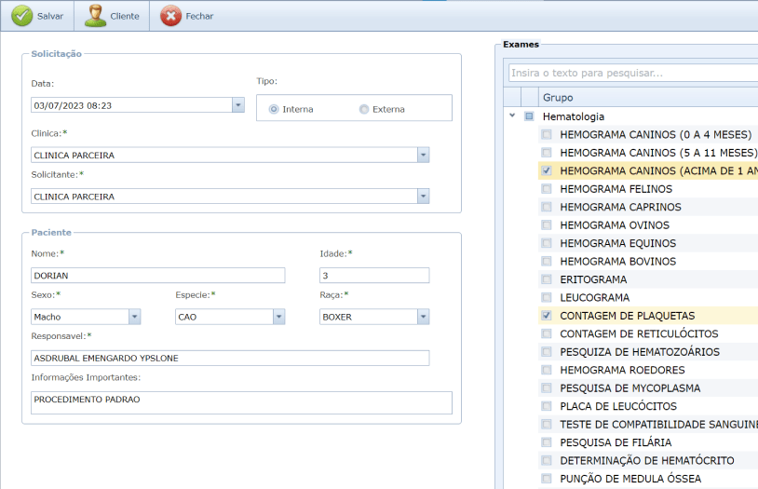758x489 pixels.
Task: Select the Externa radio option
Action: 364,109
